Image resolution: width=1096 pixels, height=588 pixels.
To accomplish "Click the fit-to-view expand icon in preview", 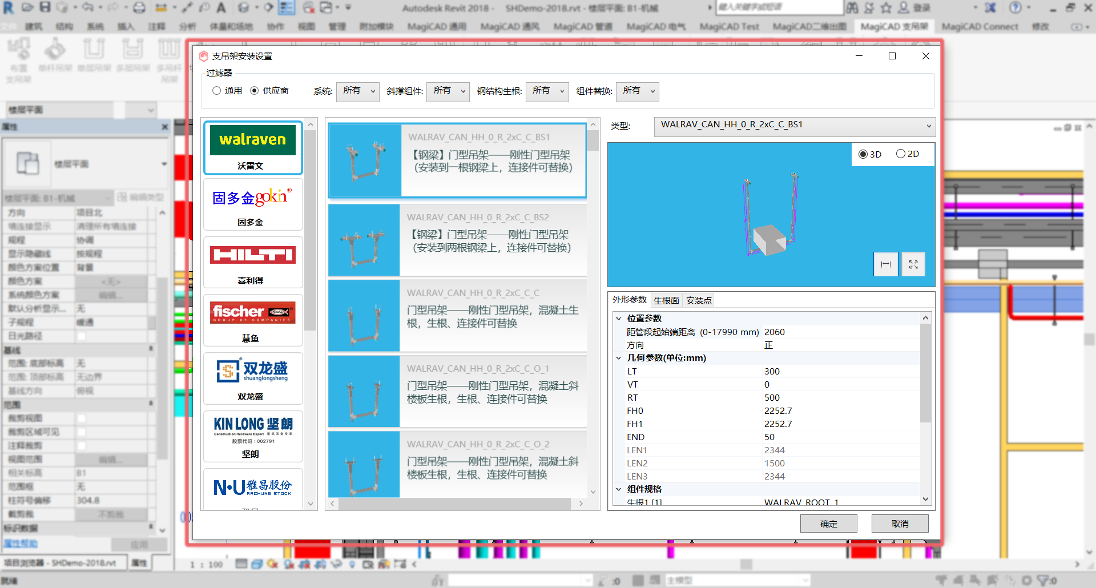I will [x=913, y=264].
